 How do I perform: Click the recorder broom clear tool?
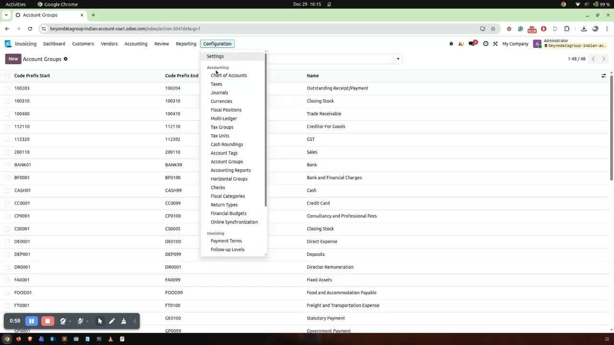[123, 321]
